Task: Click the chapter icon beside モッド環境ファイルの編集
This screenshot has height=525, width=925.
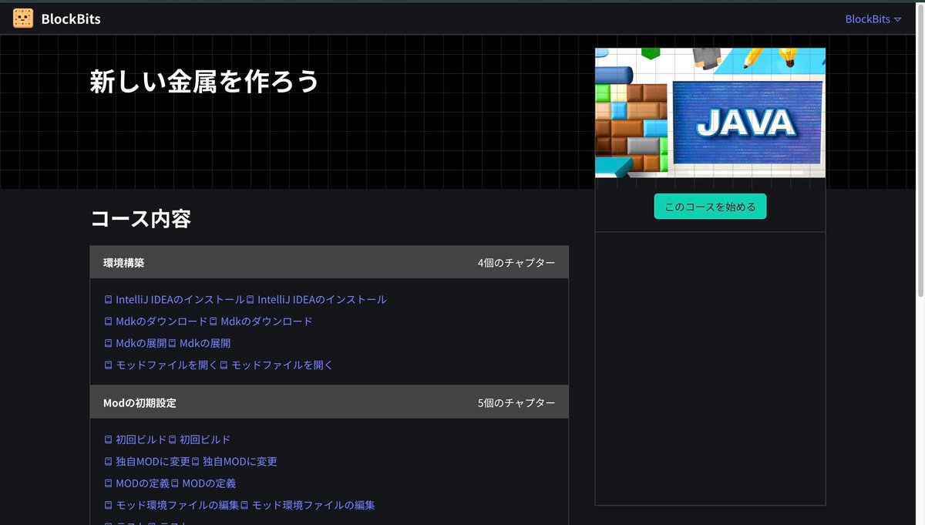Action: coord(108,504)
